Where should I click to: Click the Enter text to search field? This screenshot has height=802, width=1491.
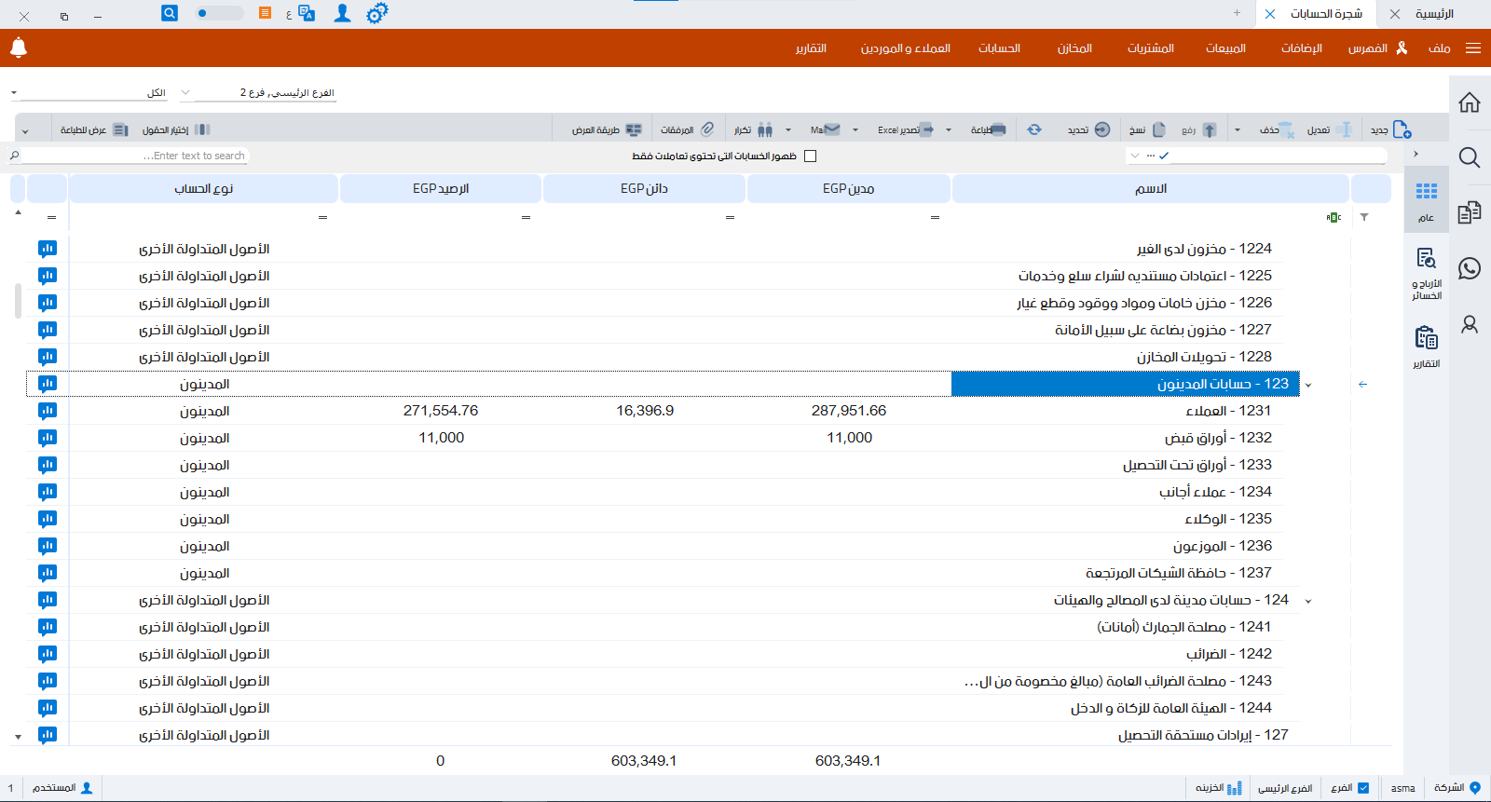click(x=135, y=156)
